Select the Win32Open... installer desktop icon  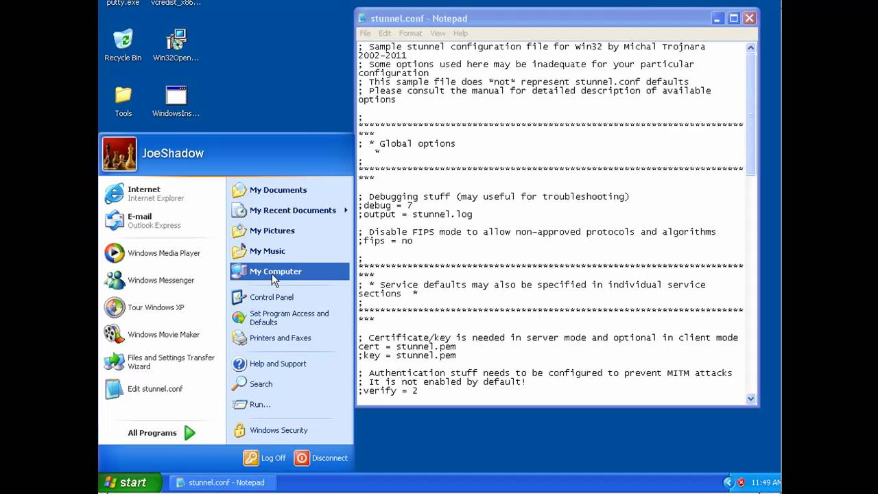tap(176, 45)
